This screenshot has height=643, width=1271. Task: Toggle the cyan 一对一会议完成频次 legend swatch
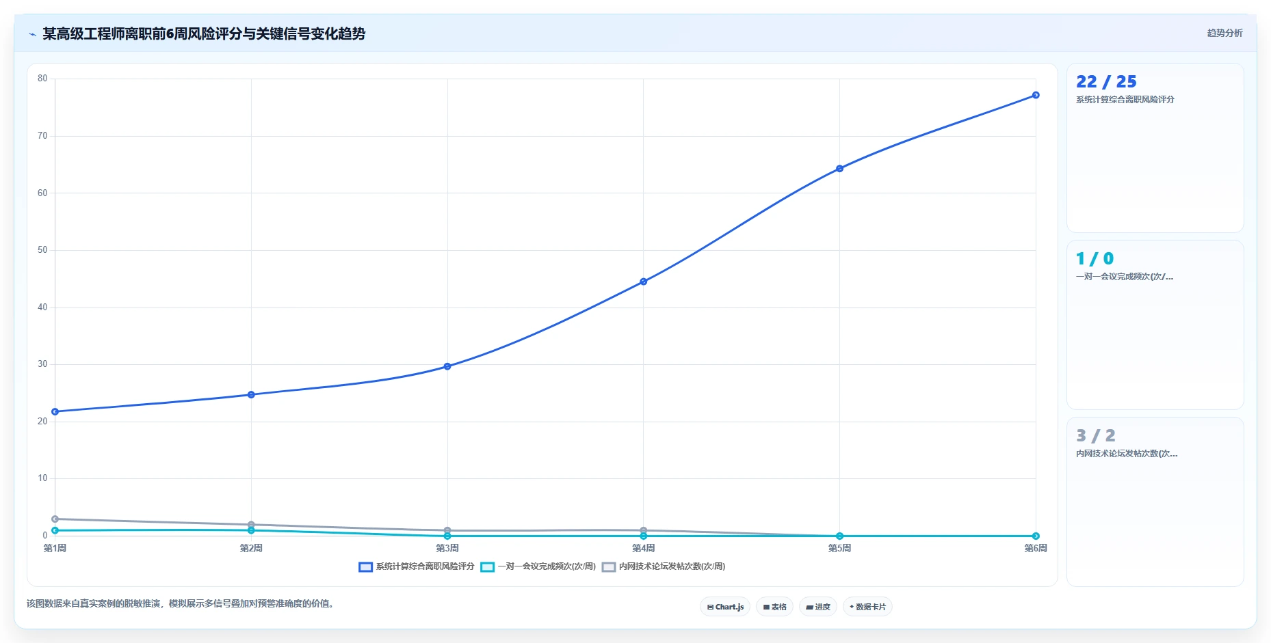(x=487, y=566)
